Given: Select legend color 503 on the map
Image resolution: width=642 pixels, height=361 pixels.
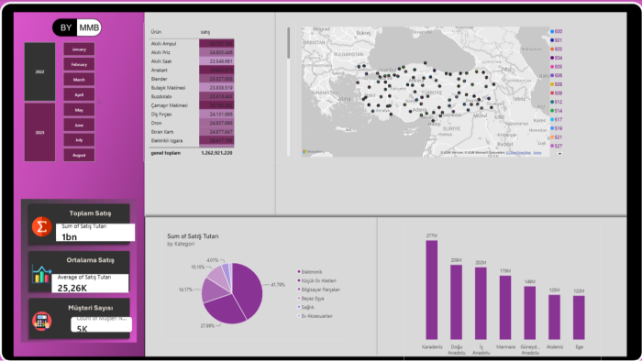Looking at the screenshot, I should point(556,49).
